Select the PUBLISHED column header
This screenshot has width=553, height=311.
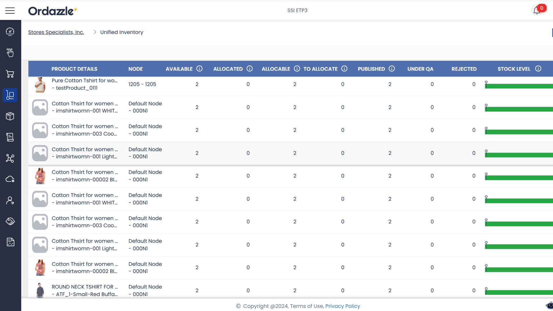click(371, 69)
